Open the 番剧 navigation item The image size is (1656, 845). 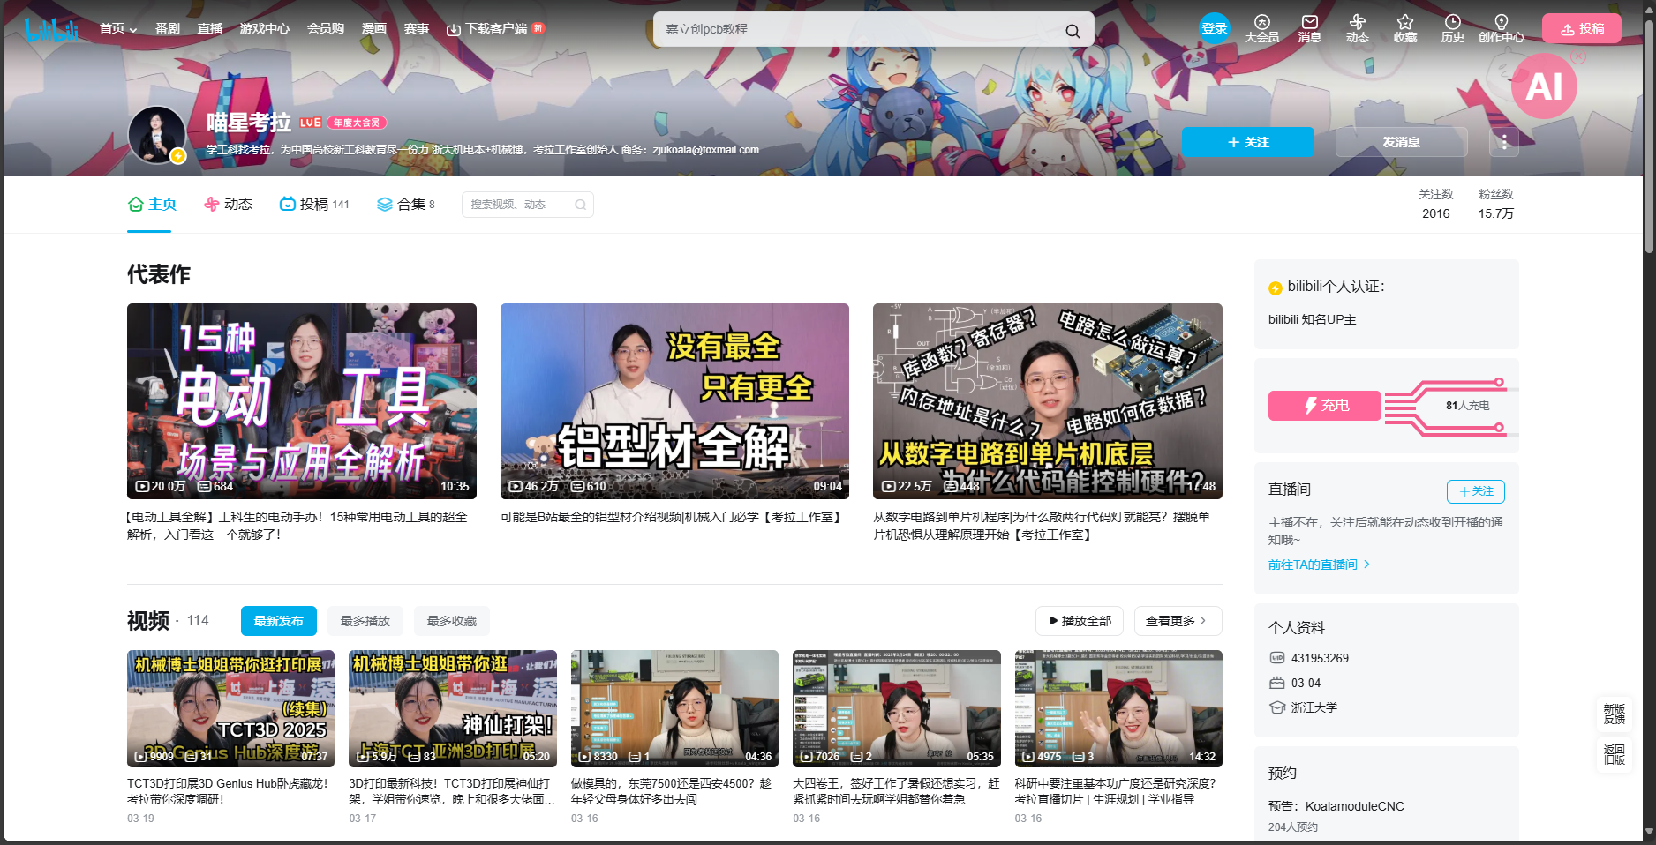[168, 28]
